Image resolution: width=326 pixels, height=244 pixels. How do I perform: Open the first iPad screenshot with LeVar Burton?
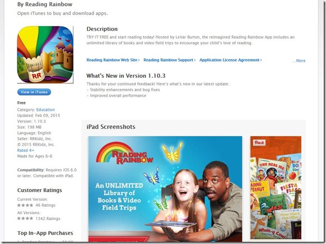click(165, 189)
